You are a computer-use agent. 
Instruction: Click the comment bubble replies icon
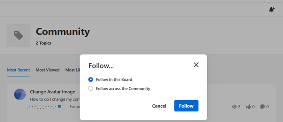[x=263, y=107]
